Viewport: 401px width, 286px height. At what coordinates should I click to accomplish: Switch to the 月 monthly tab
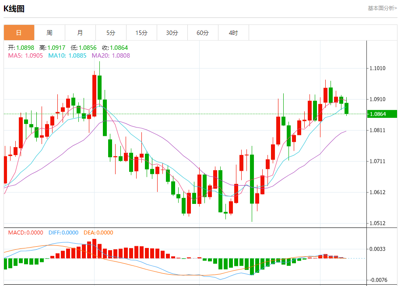(80, 33)
